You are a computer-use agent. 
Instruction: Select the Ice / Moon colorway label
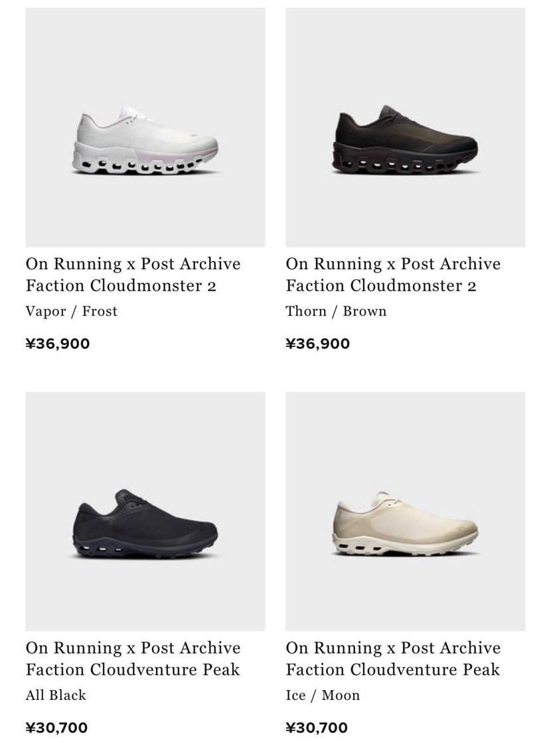[323, 695]
